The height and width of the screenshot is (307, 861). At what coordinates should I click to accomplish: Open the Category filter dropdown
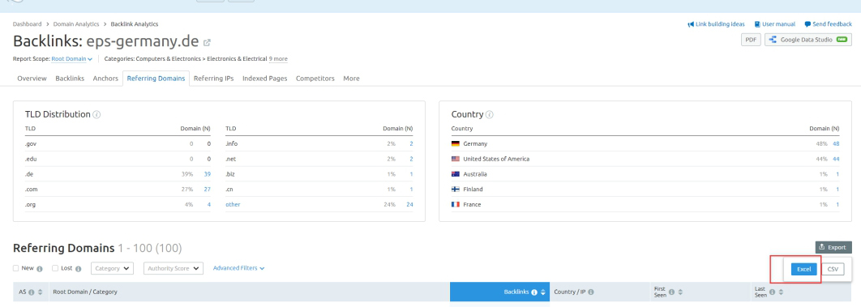pos(112,268)
